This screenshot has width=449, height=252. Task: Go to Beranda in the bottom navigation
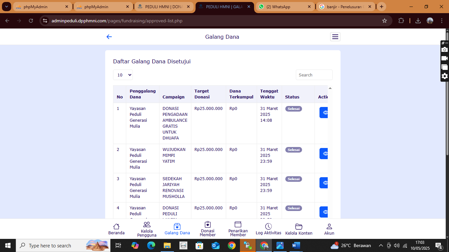pyautogui.click(x=116, y=229)
